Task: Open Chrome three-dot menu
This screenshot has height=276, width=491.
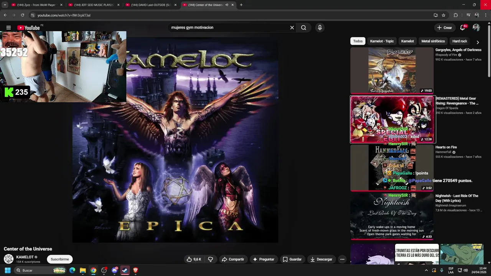Action: point(486,15)
